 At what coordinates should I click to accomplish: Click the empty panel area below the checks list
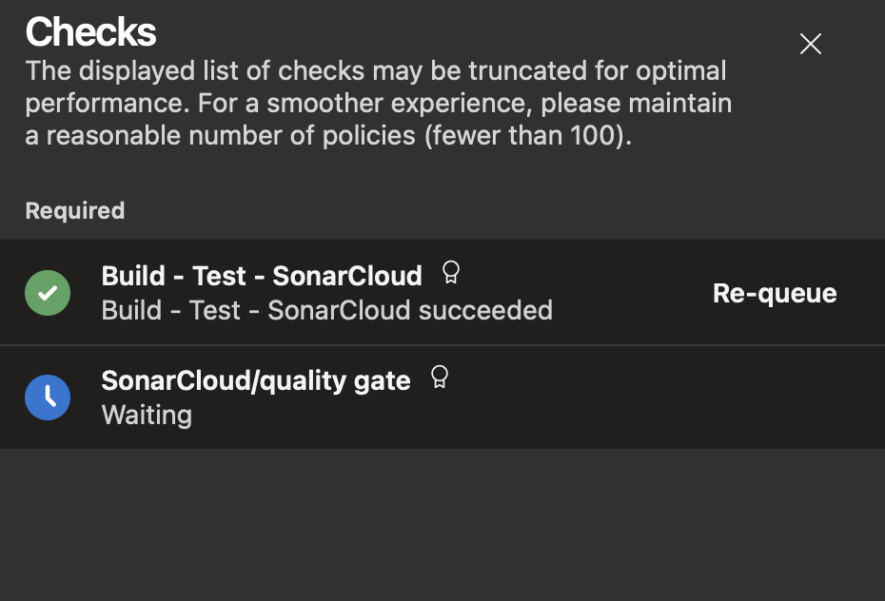pos(442,524)
